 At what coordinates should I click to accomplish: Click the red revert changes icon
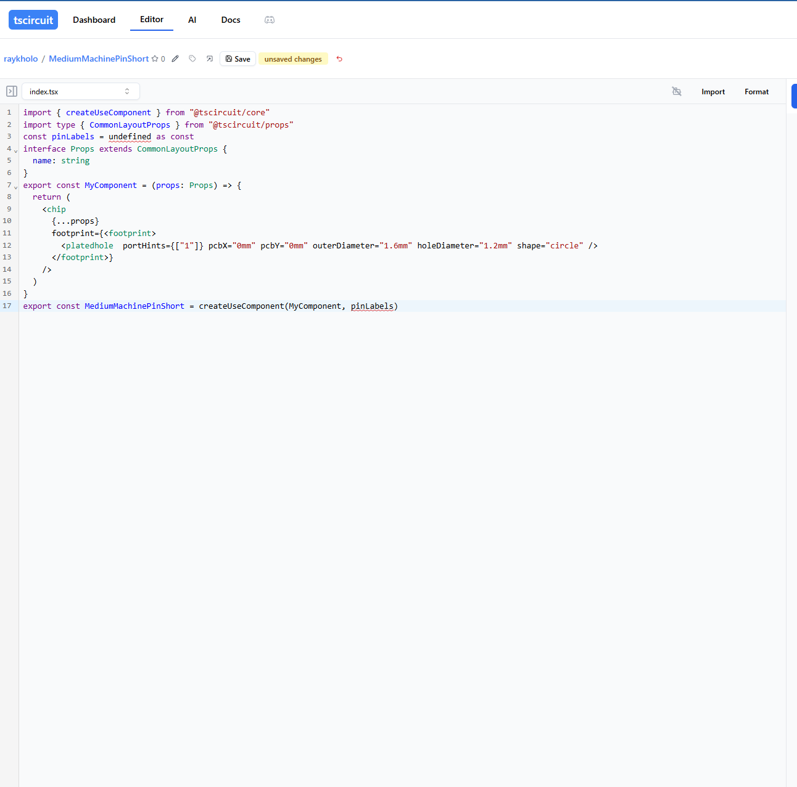[339, 59]
